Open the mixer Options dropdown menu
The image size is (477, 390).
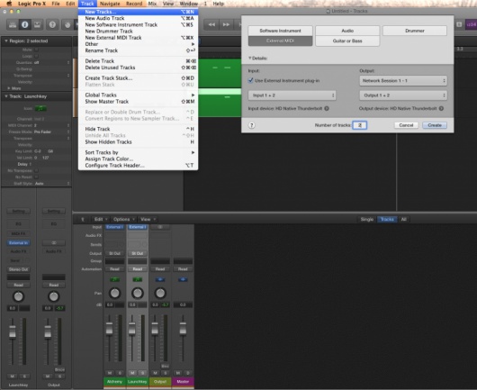coord(124,220)
